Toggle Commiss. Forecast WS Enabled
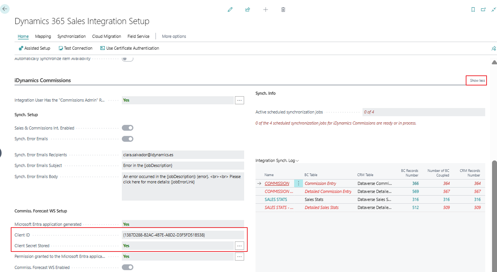 point(127,267)
